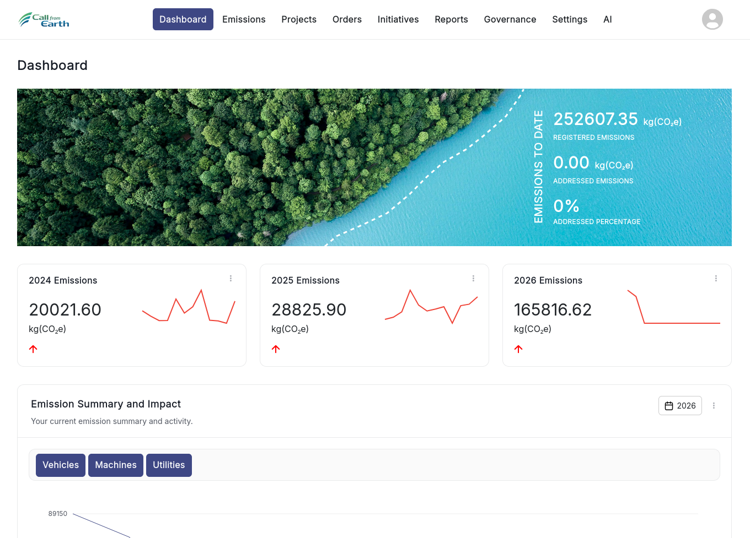This screenshot has width=750, height=538.
Task: Click the 2024 Emissions red trend arrow
Action: pos(33,349)
